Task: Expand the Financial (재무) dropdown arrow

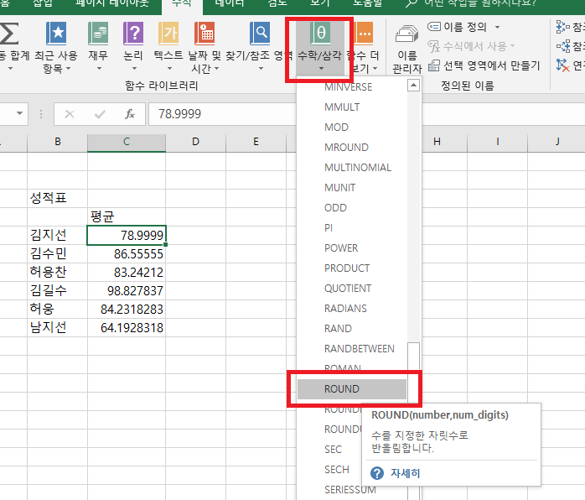Action: [x=99, y=68]
